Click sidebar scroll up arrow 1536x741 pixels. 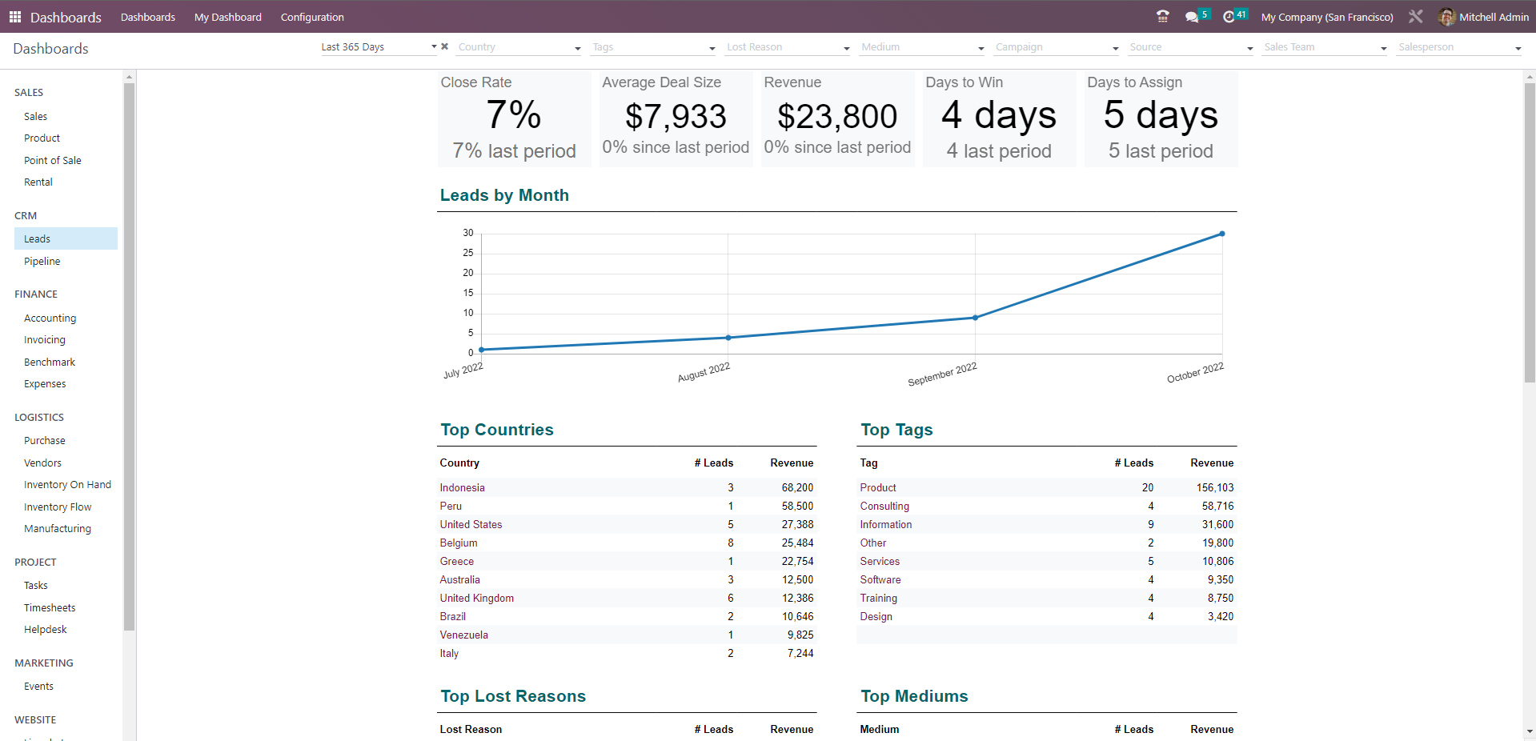point(129,78)
